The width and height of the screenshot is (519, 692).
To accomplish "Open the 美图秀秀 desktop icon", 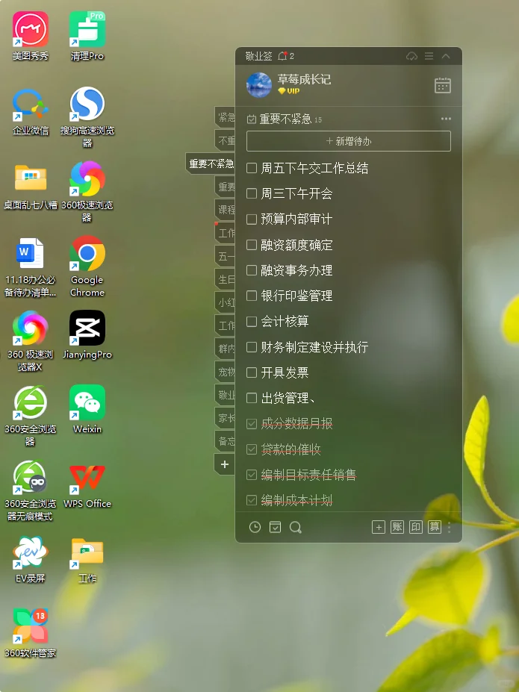I will tap(31, 36).
